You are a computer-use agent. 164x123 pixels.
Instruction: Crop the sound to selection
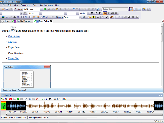(x=50, y=99)
